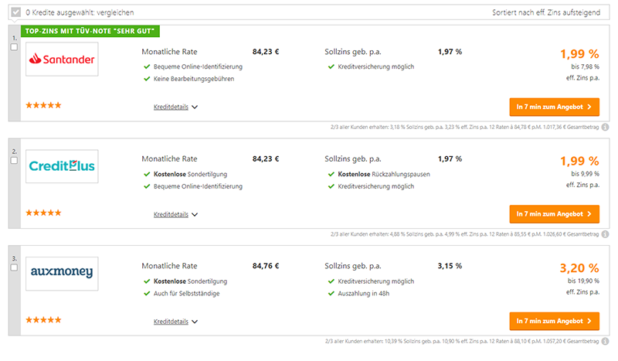Click the 'TOP-ZINS MIT TÜV-NOTE SEHR GUT' badge
Image resolution: width=618 pixels, height=361 pixels.
(x=90, y=31)
